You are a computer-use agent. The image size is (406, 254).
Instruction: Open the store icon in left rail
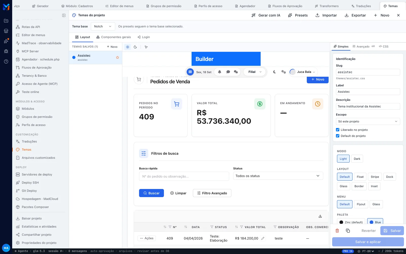6,31
